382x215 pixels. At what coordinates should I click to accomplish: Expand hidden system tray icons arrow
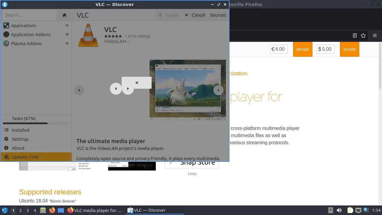tap(330, 210)
